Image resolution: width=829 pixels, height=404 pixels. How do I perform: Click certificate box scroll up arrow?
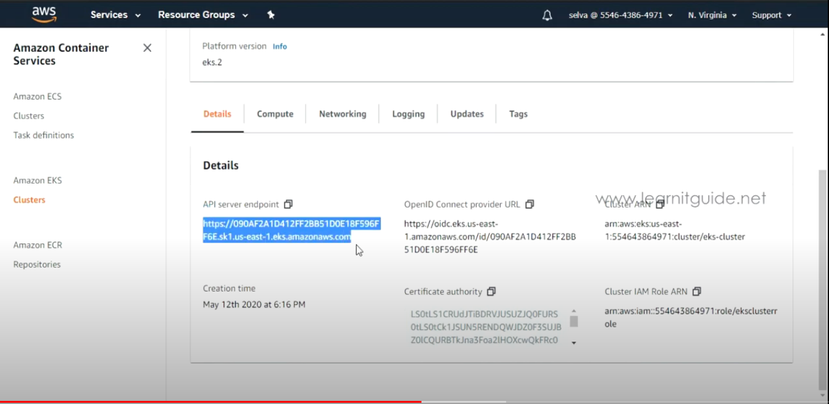click(573, 311)
